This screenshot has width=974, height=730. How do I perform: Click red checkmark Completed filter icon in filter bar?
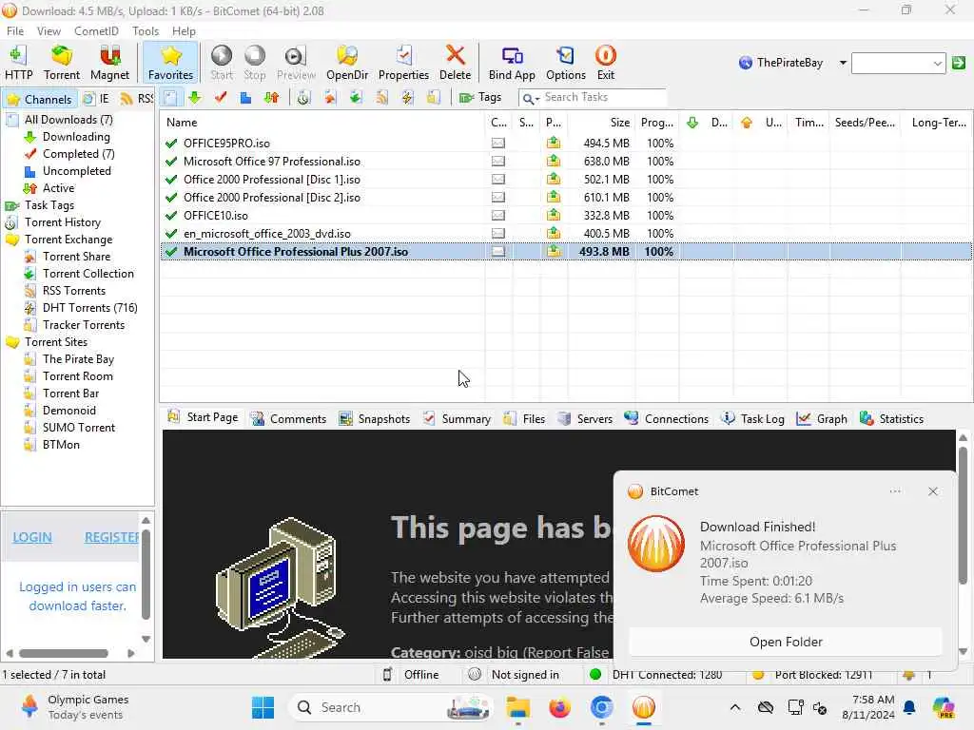[221, 98]
